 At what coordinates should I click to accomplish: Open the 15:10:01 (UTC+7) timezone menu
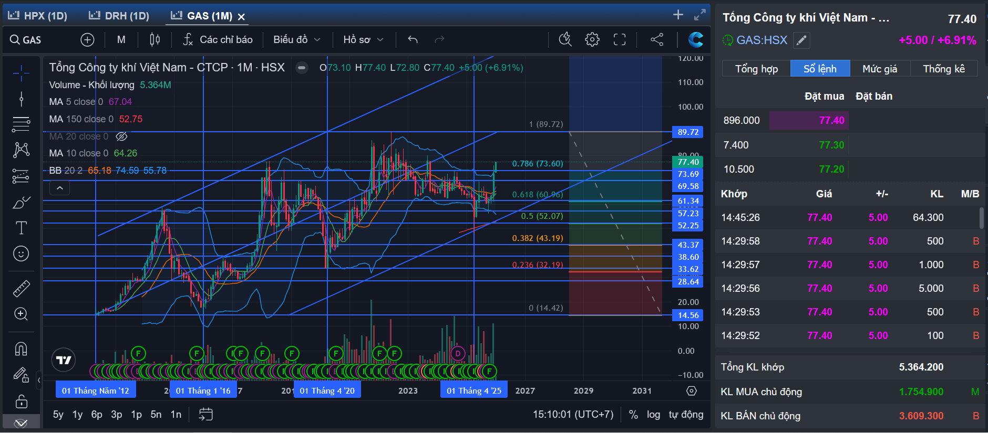pyautogui.click(x=573, y=415)
